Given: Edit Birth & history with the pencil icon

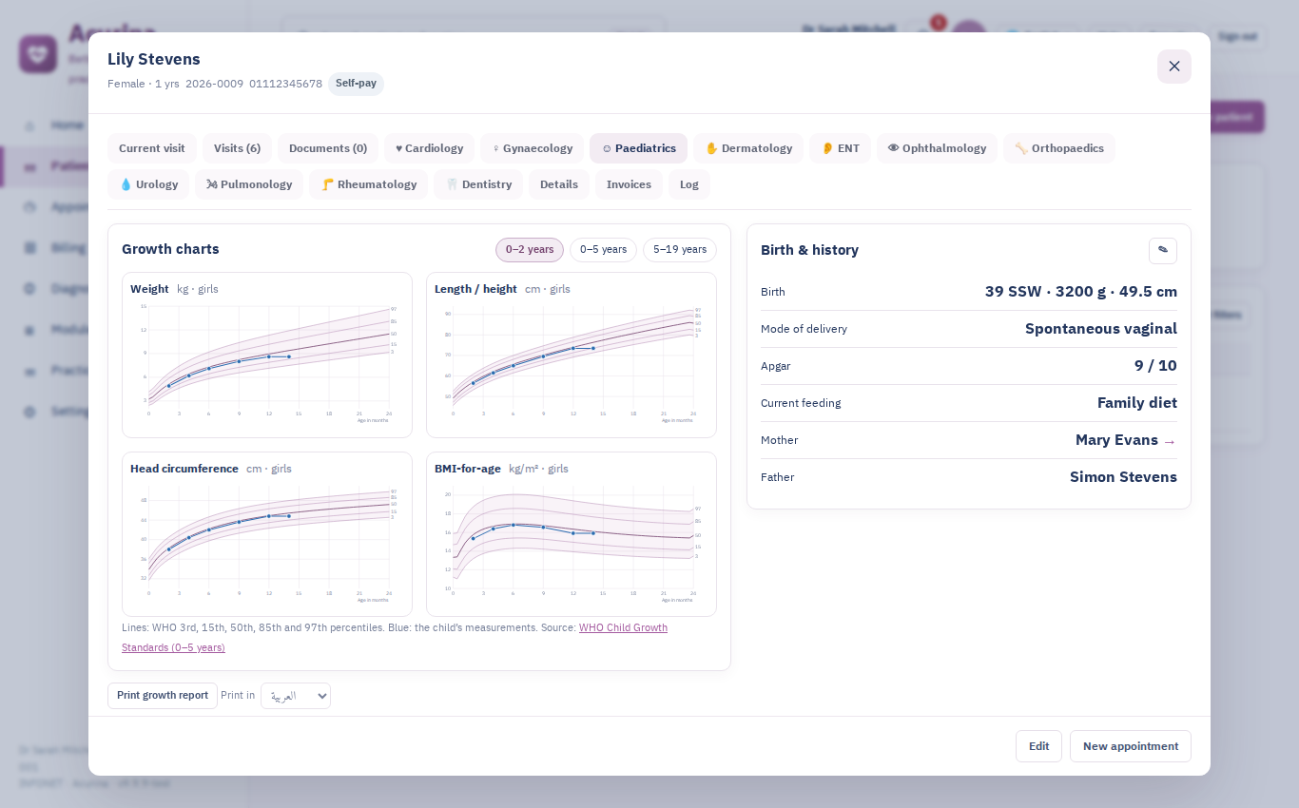Looking at the screenshot, I should 1163,250.
